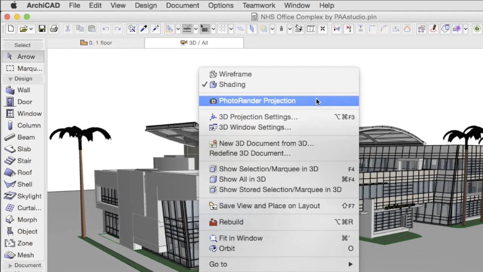Screen dimensions: 483x272
Task: Open dropdown arrow next to Gravity icon
Action: (290, 29)
